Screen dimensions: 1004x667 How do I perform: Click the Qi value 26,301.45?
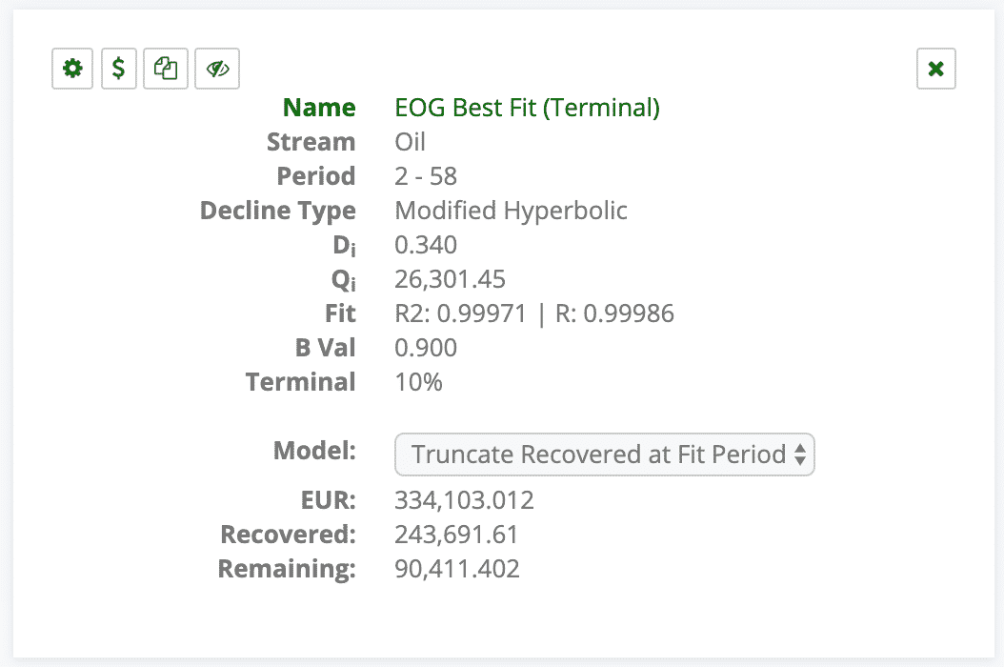point(450,279)
